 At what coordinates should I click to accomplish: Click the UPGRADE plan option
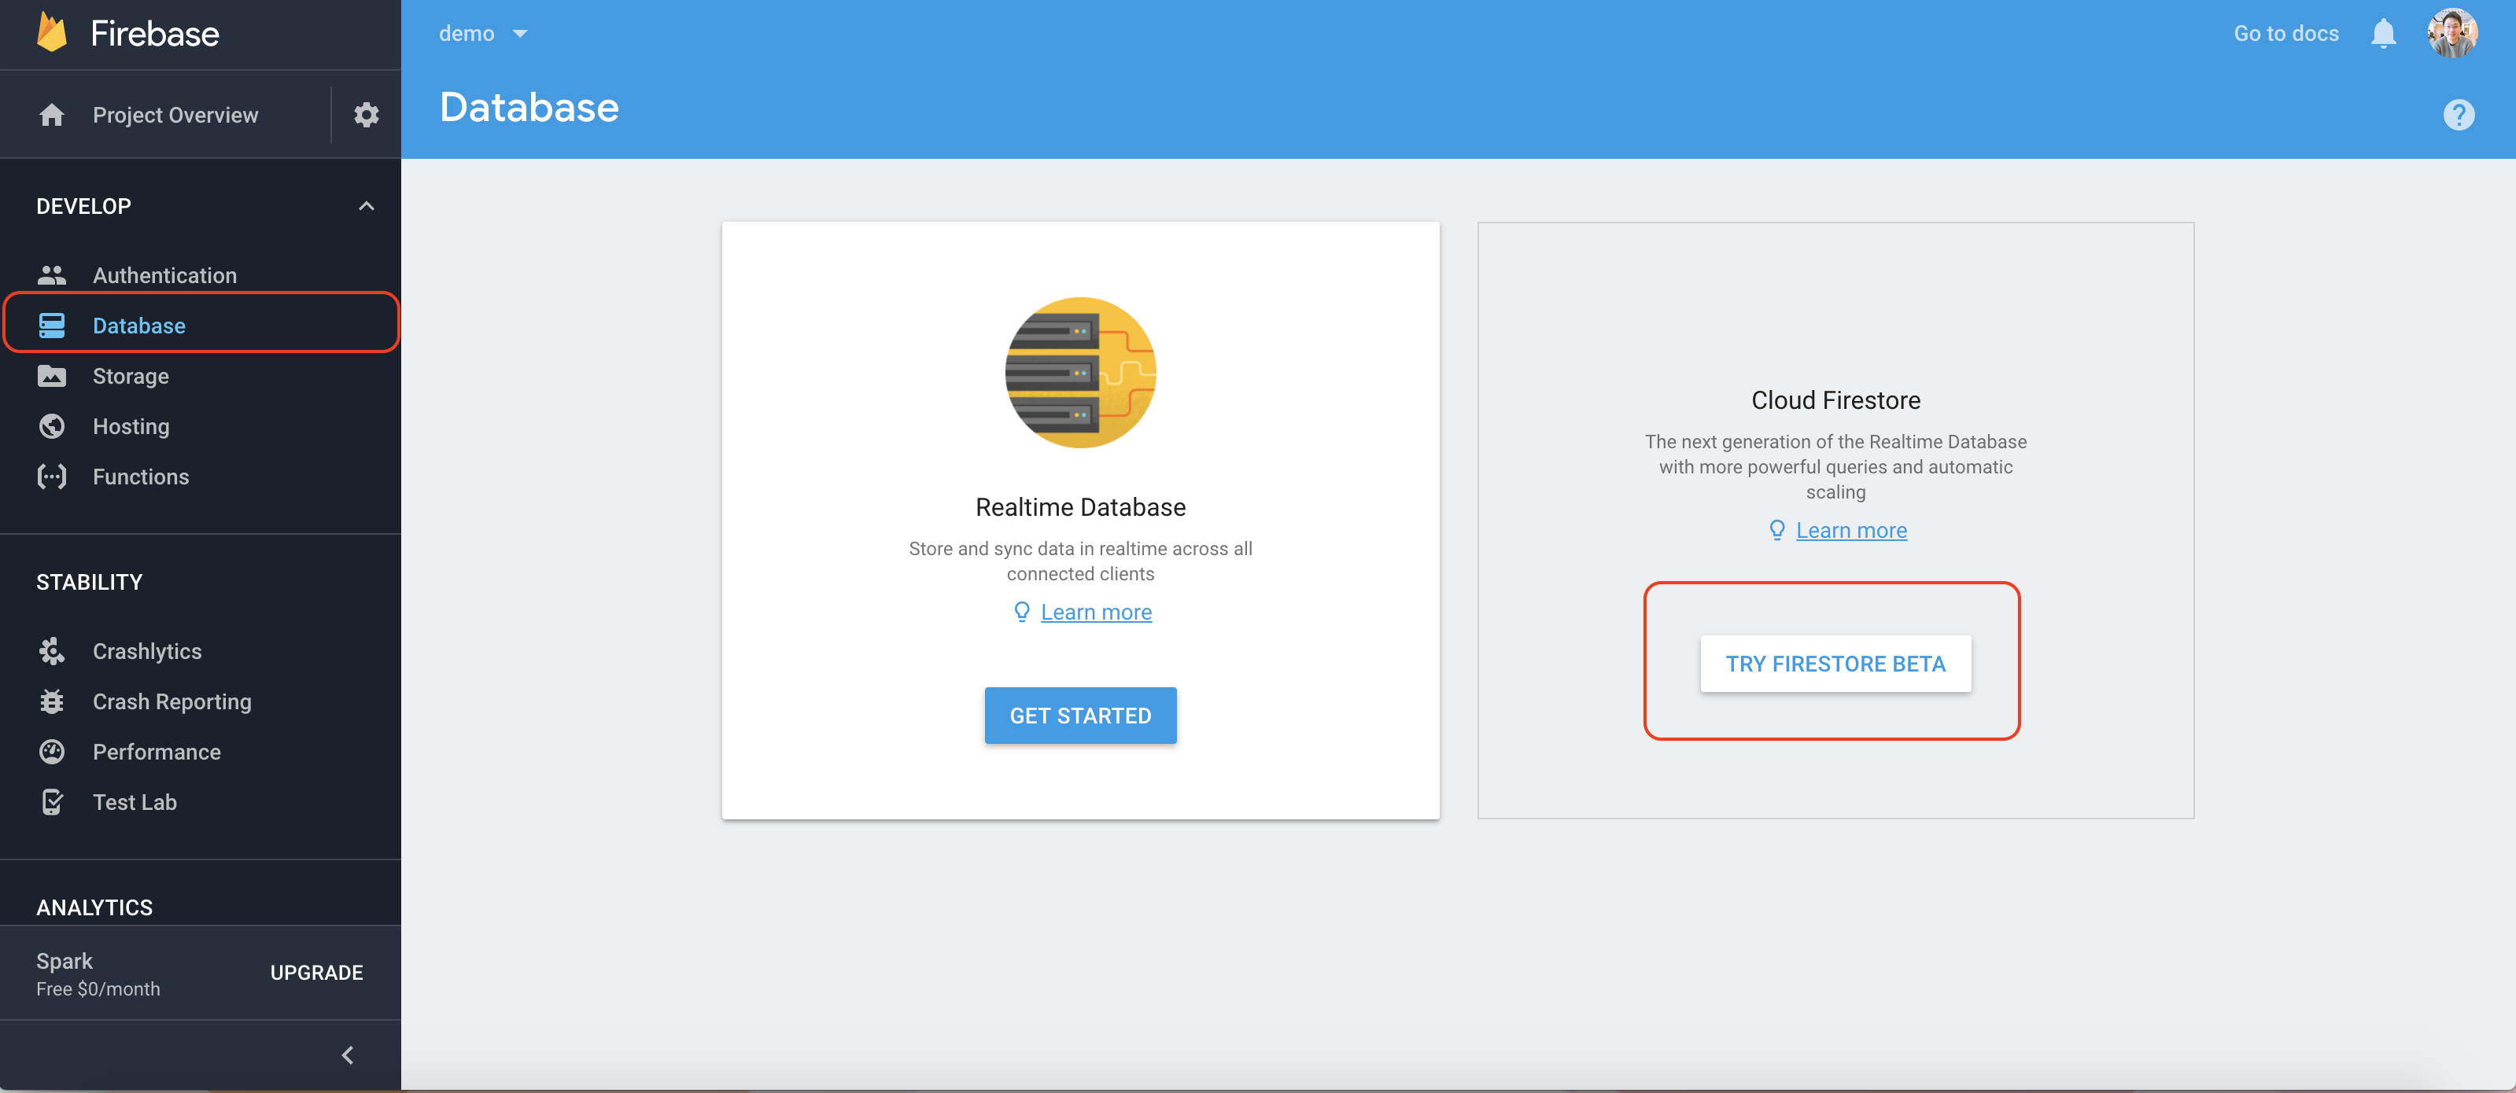pyautogui.click(x=315, y=972)
